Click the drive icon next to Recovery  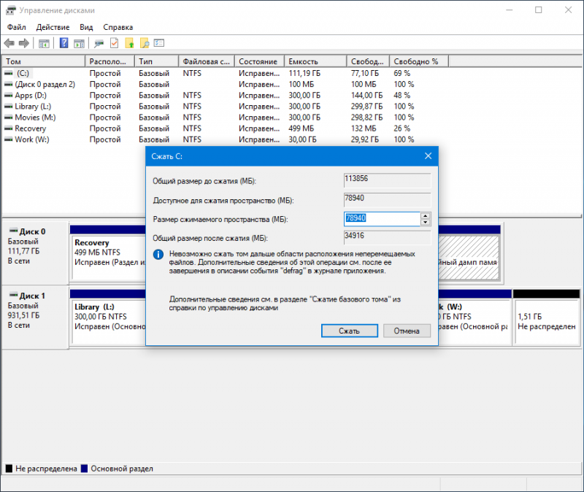(8, 128)
